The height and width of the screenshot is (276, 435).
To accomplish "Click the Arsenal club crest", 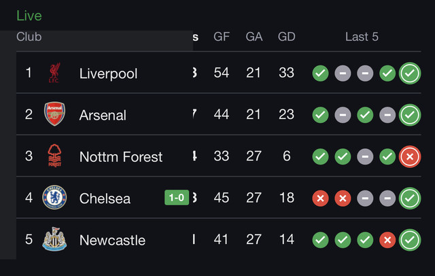I will [54, 114].
